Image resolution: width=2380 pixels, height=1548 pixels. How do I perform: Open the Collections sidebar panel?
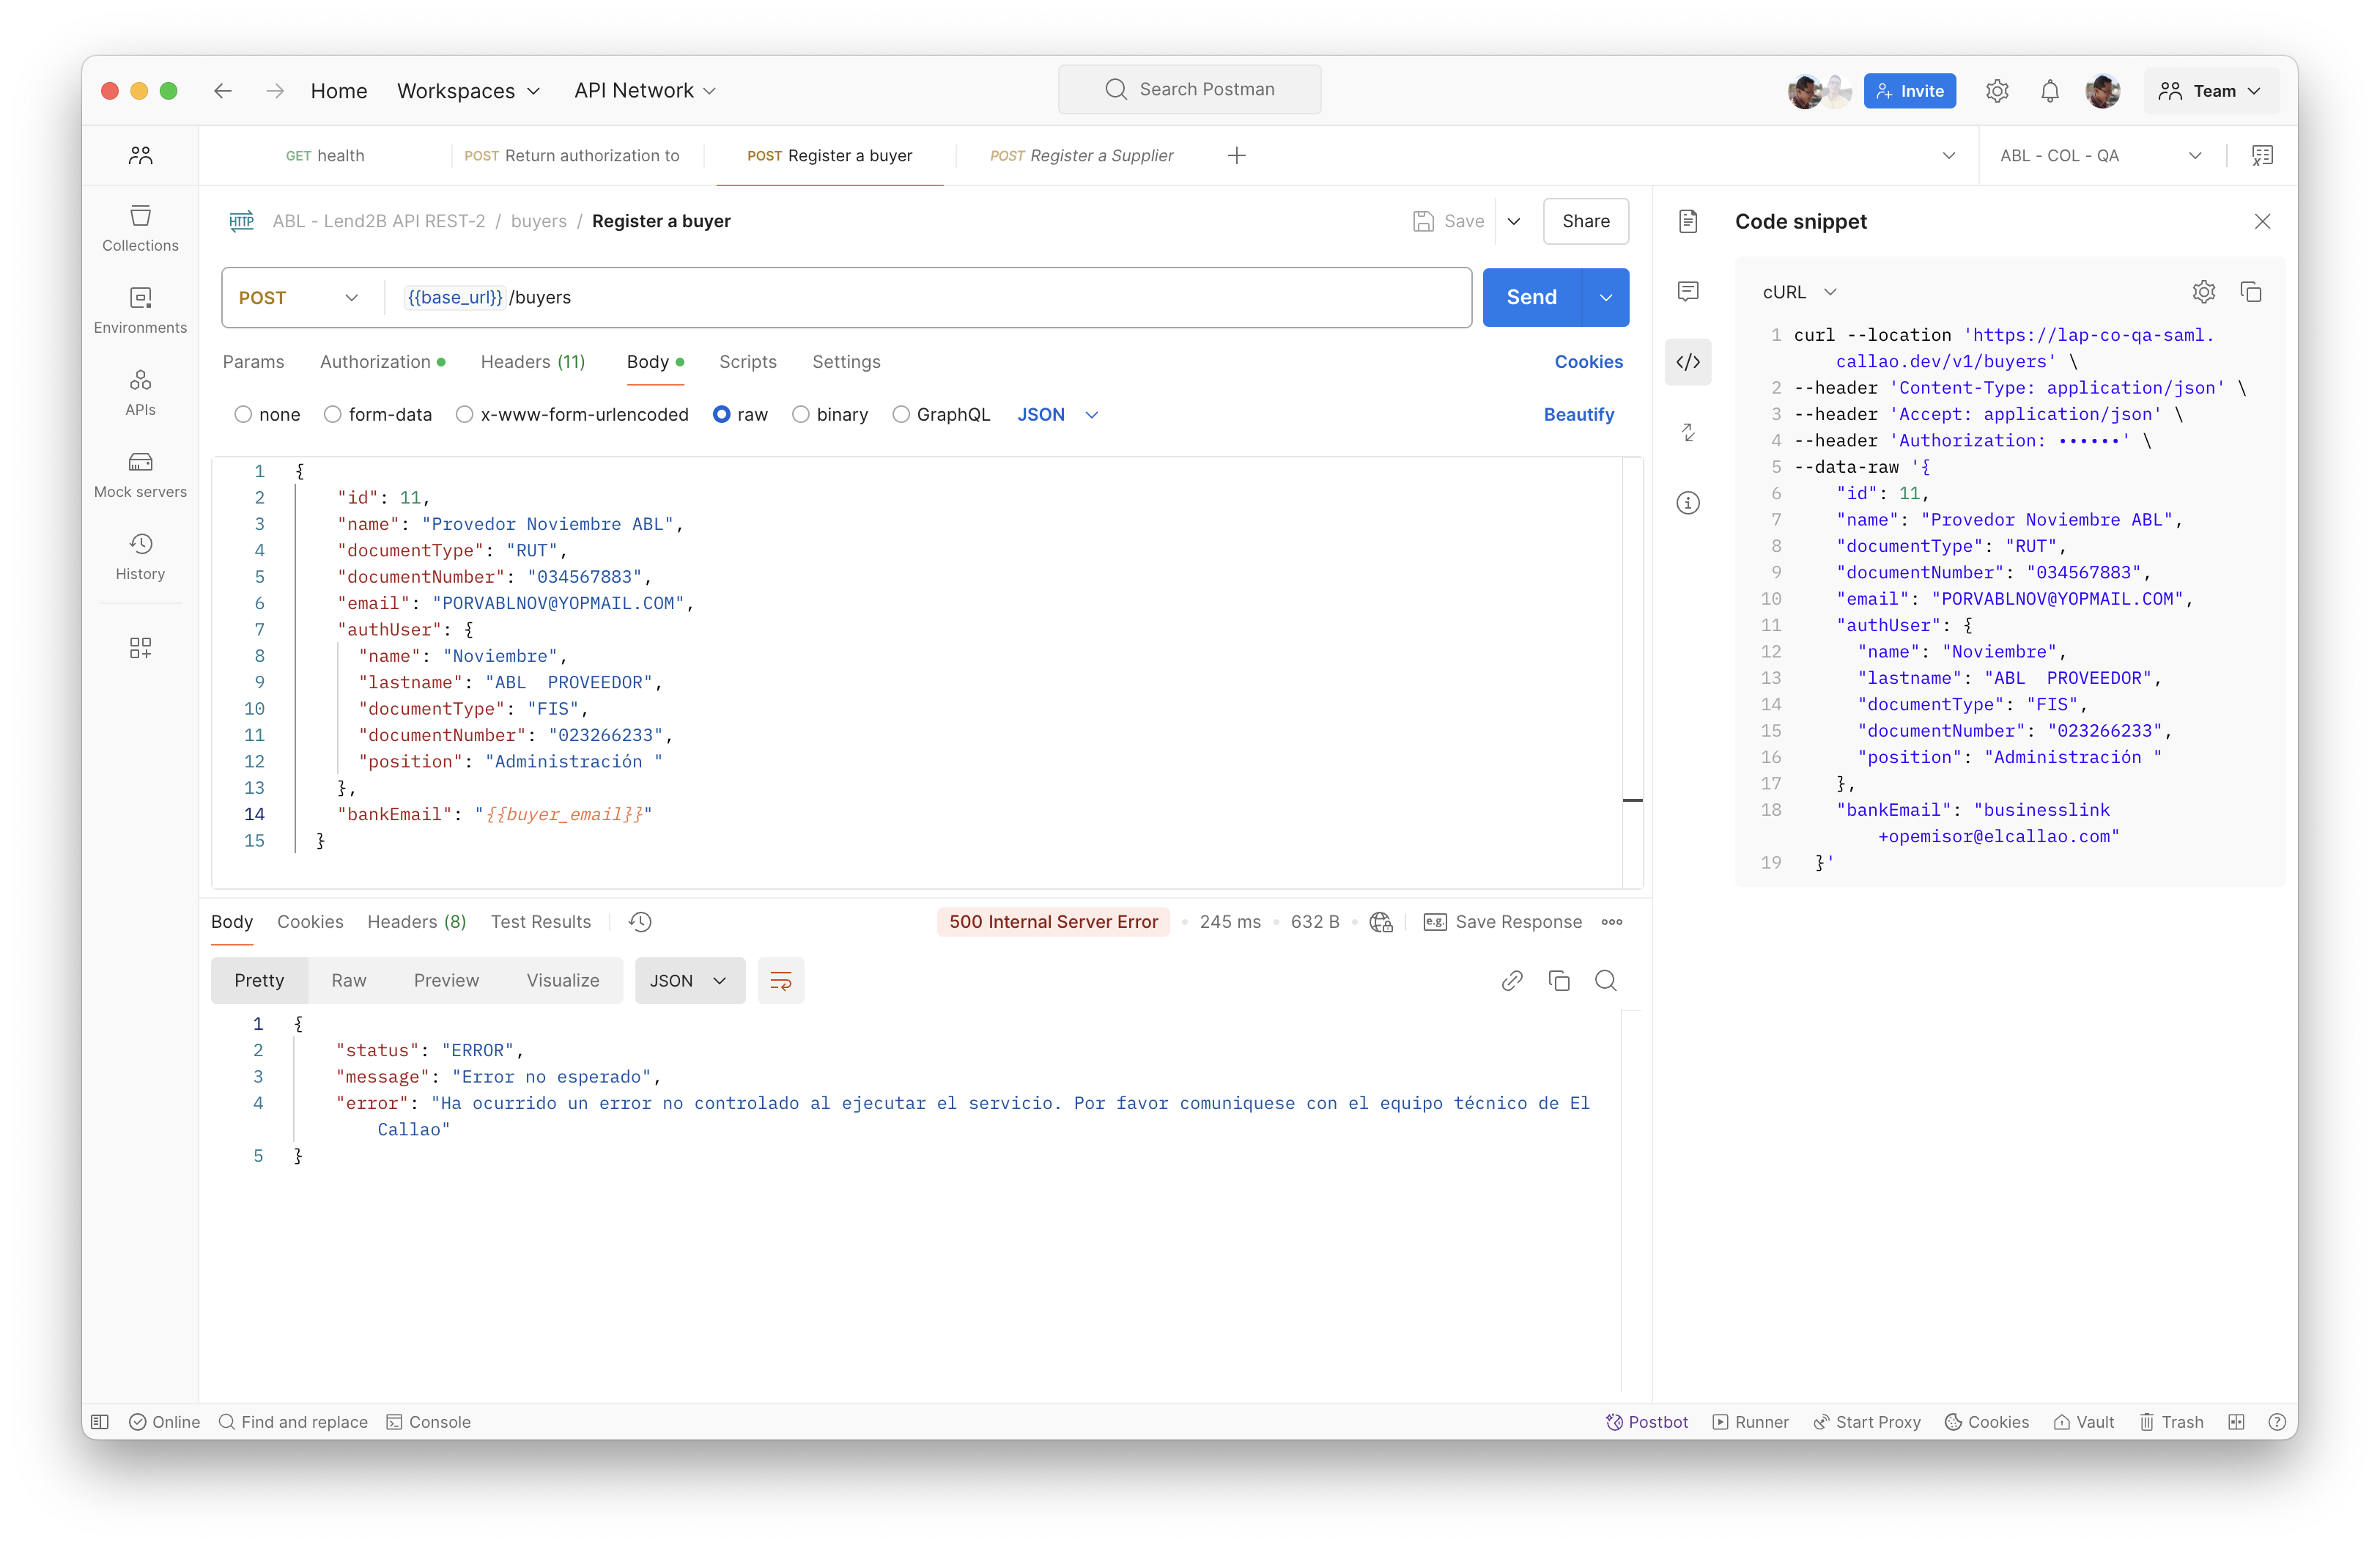tap(140, 228)
